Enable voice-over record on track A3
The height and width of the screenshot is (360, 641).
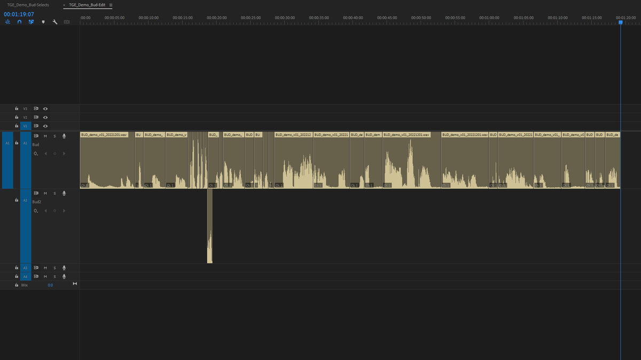pos(64,268)
